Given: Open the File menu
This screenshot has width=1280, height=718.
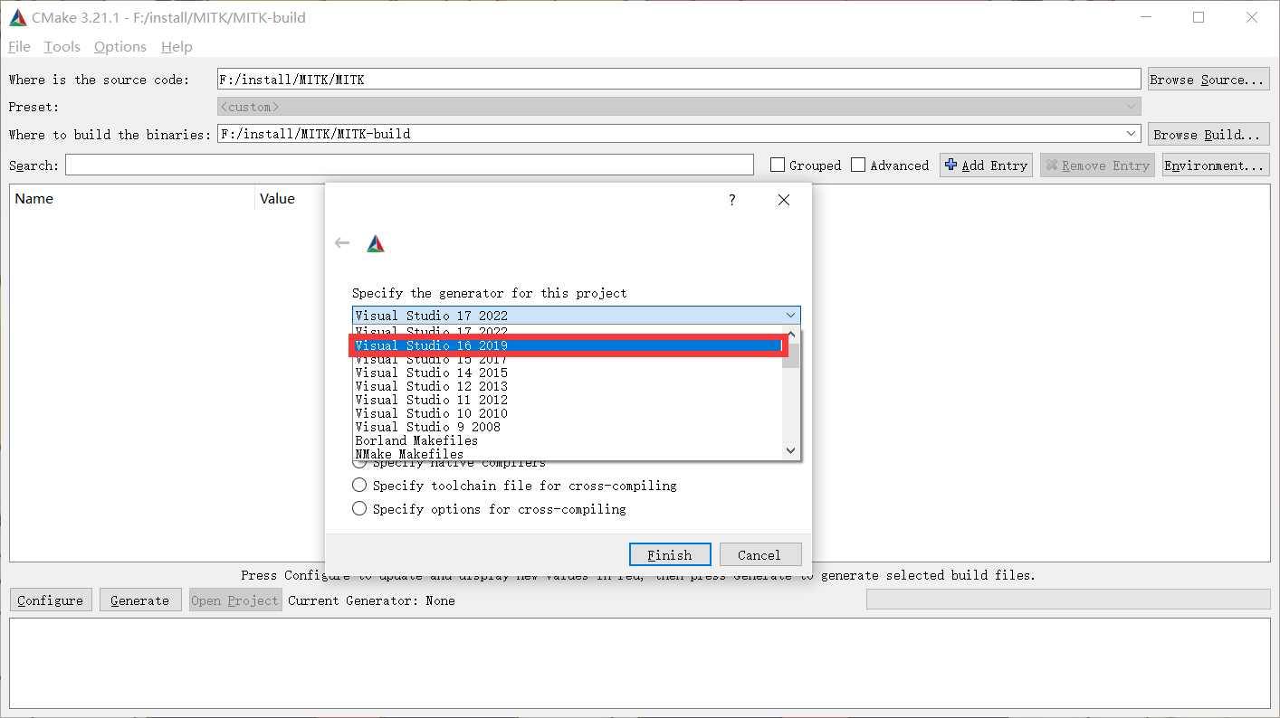Looking at the screenshot, I should (19, 46).
